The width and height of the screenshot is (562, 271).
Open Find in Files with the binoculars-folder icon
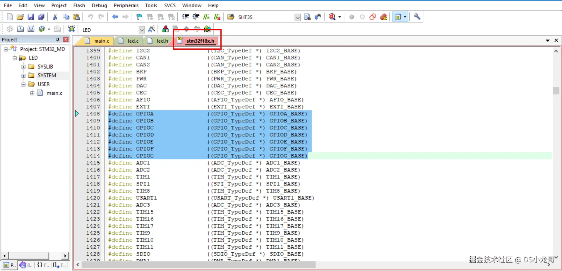[231, 17]
